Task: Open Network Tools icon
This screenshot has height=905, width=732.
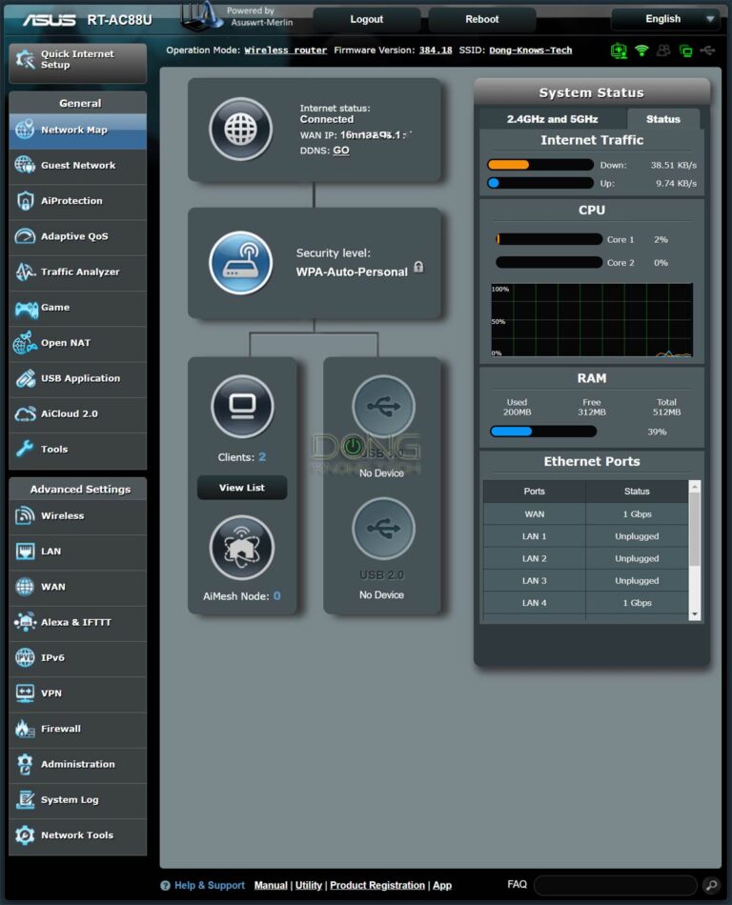Action: pyautogui.click(x=25, y=835)
